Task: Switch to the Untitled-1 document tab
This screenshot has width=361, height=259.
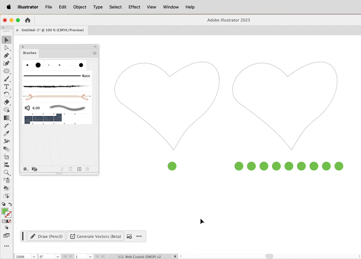Action: 52,30
